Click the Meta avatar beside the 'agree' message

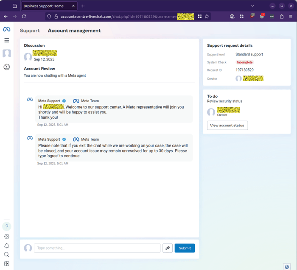tap(30, 138)
